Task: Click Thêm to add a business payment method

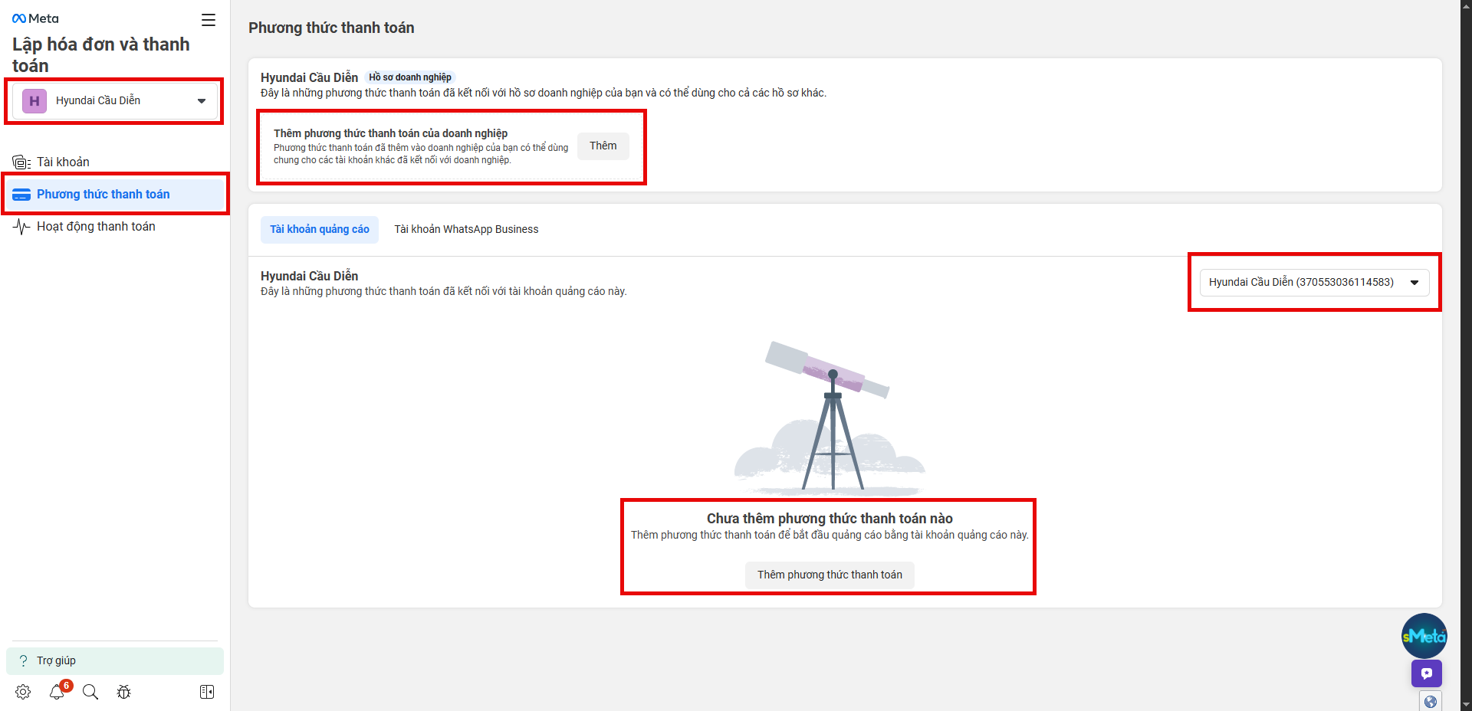Action: [x=603, y=146]
